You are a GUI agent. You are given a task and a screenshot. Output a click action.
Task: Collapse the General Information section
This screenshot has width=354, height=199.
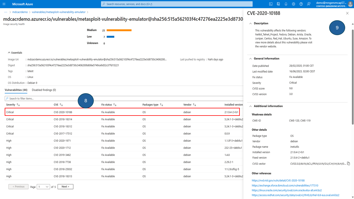tap(250, 59)
